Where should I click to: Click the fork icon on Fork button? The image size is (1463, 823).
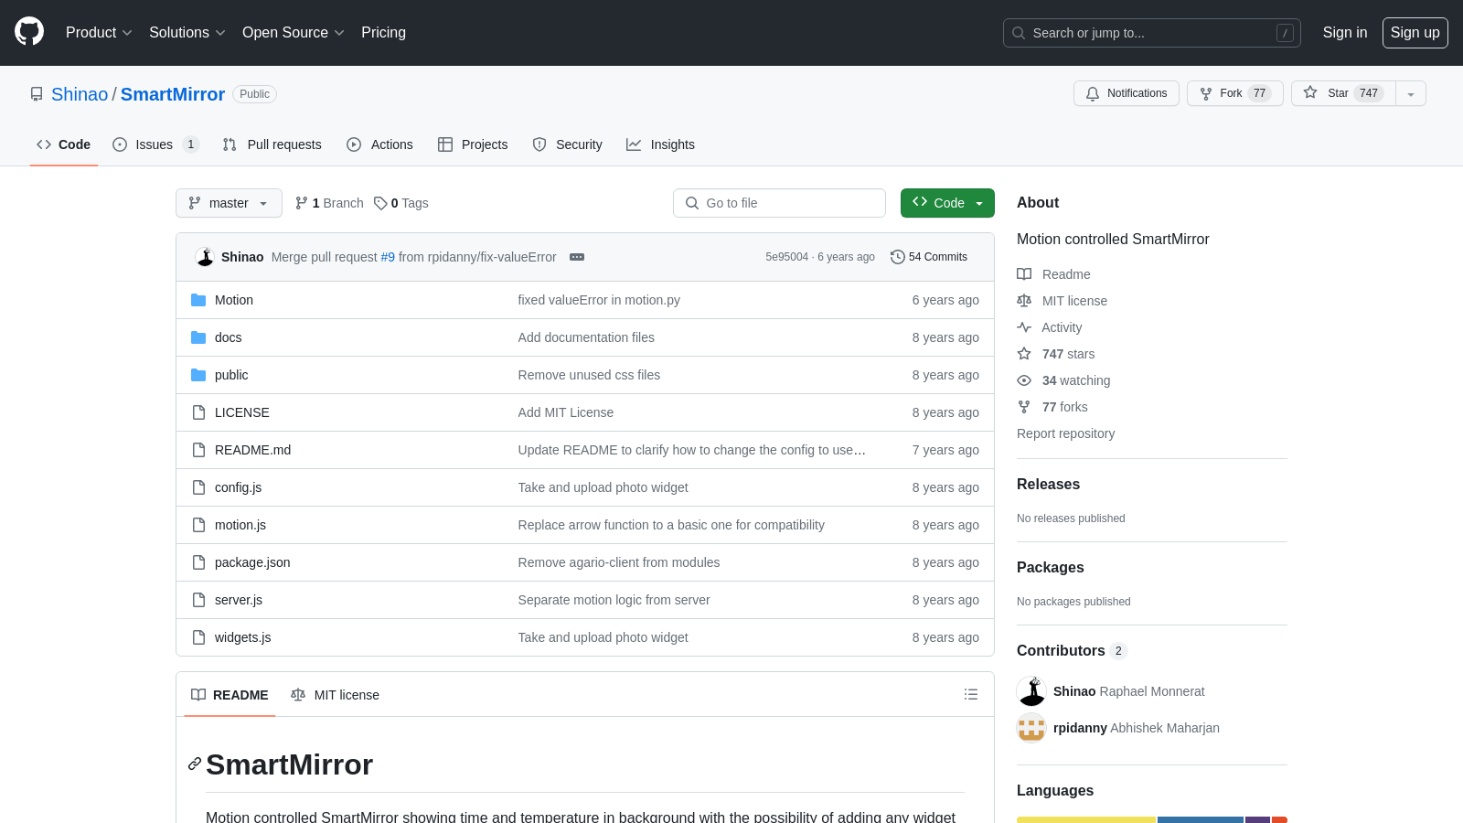click(1206, 93)
